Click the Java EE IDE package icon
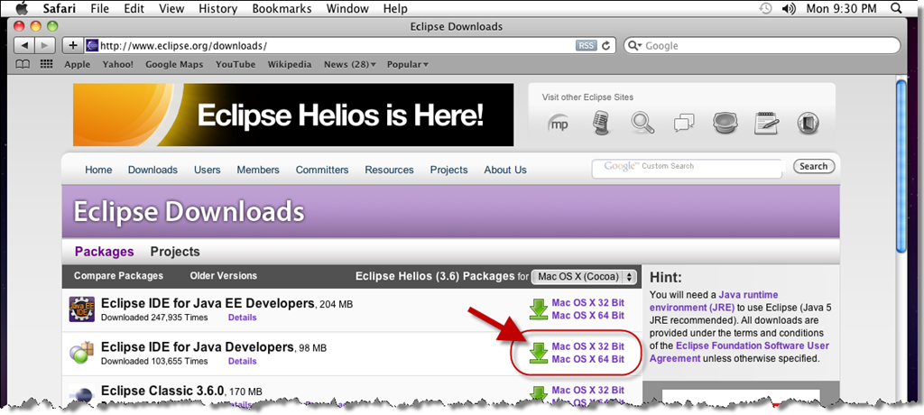Viewport: 924px width, 415px height. pos(81,309)
